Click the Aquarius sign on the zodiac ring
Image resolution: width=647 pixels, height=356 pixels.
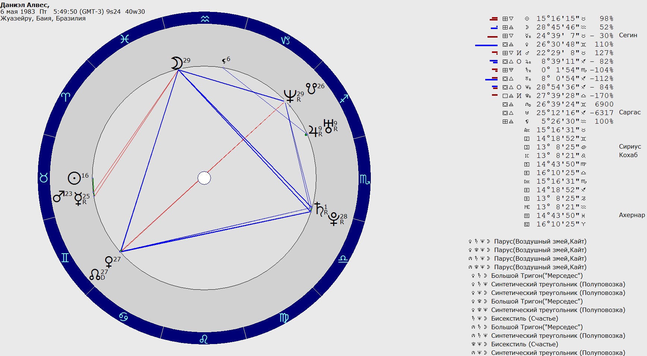205,19
